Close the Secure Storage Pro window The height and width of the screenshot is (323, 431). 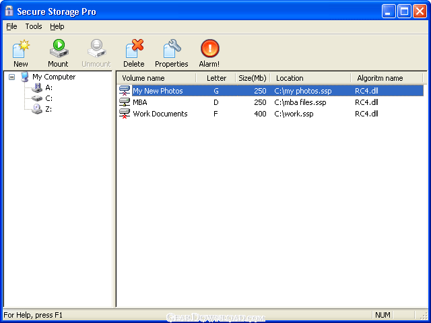coord(420,11)
